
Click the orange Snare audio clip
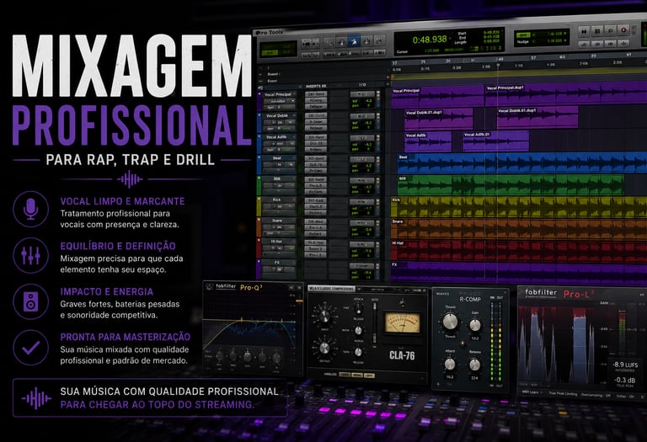(519, 229)
